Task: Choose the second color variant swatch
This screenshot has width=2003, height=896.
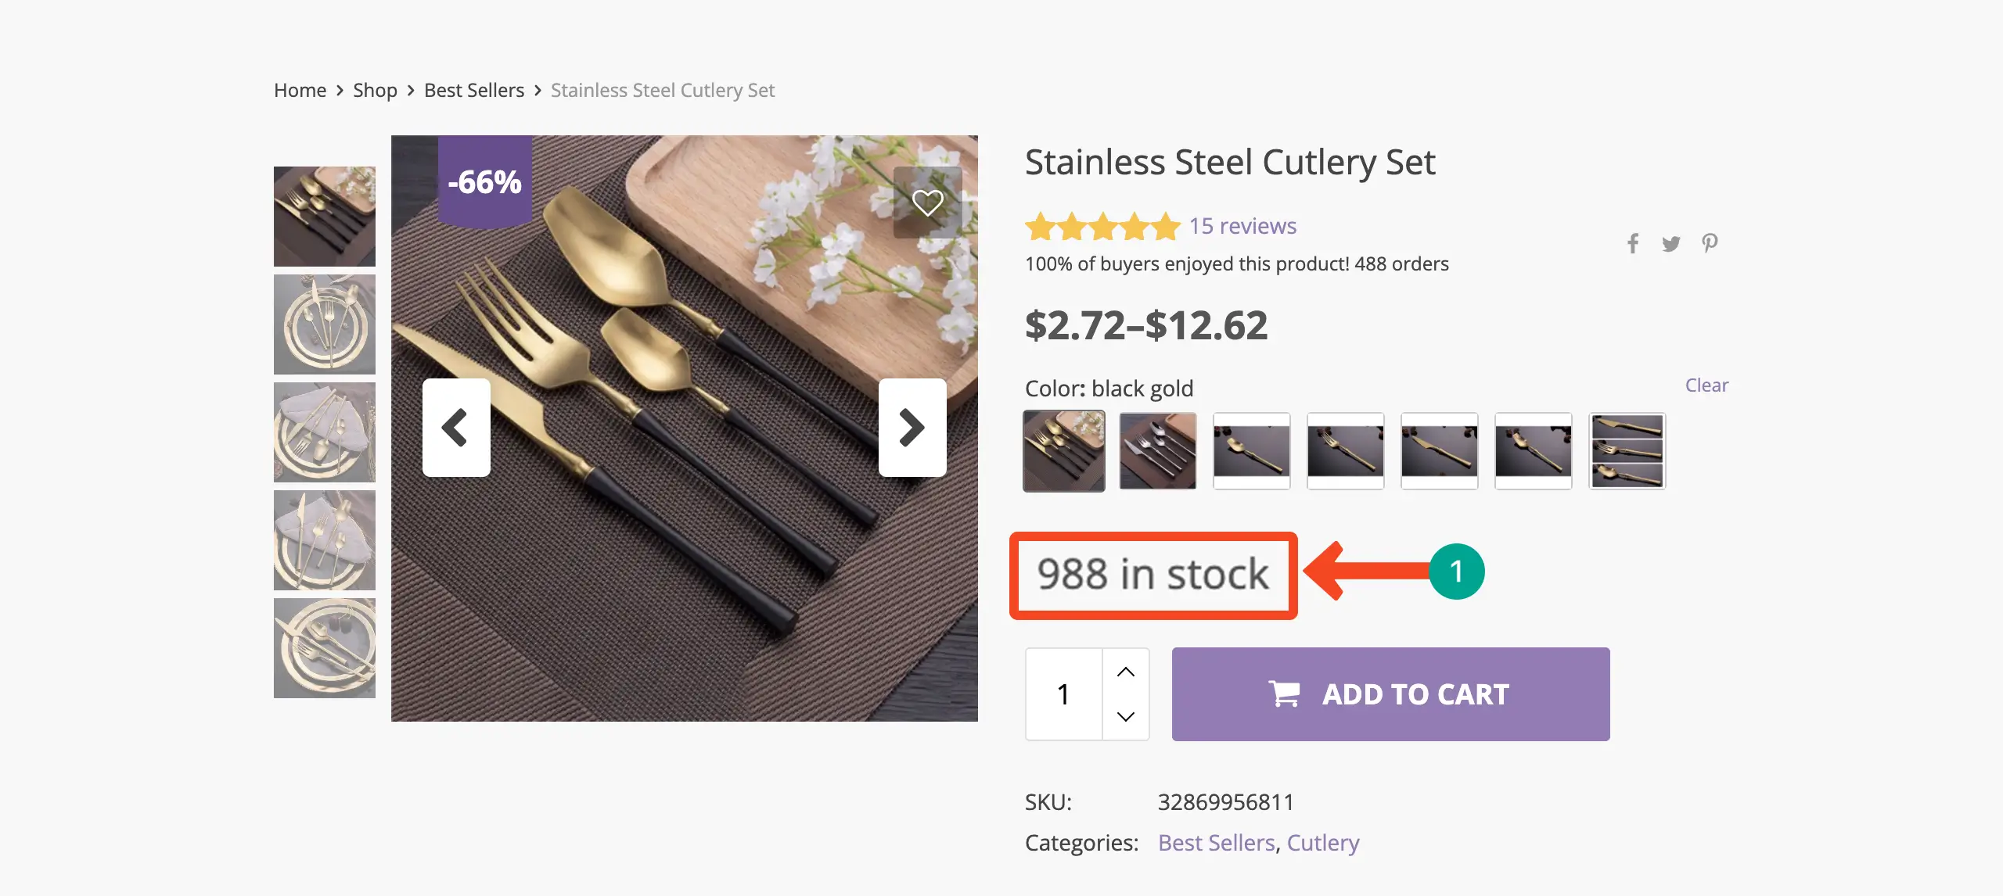Action: (1158, 451)
